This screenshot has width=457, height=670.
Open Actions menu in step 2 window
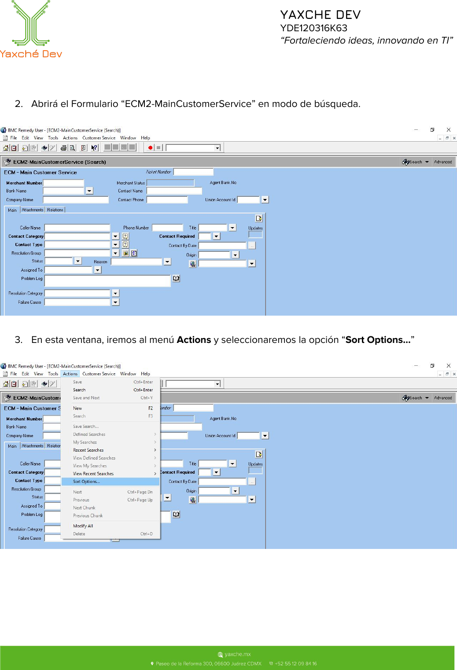tap(70, 138)
